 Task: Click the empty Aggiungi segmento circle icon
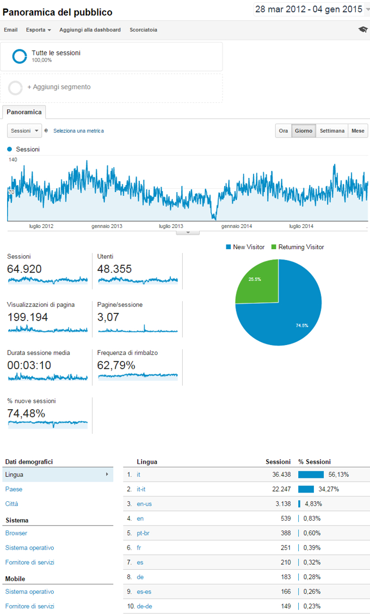coord(15,88)
